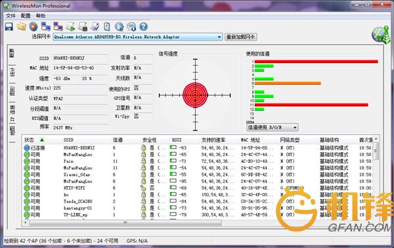Click the status bar text 检测到 42 个AP
Screen dimensions: 394x248
61,241
